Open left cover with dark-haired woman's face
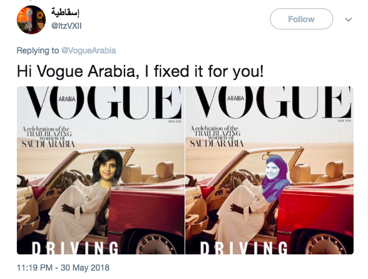Image resolution: width=368 pixels, height=279 pixels. coord(100,170)
